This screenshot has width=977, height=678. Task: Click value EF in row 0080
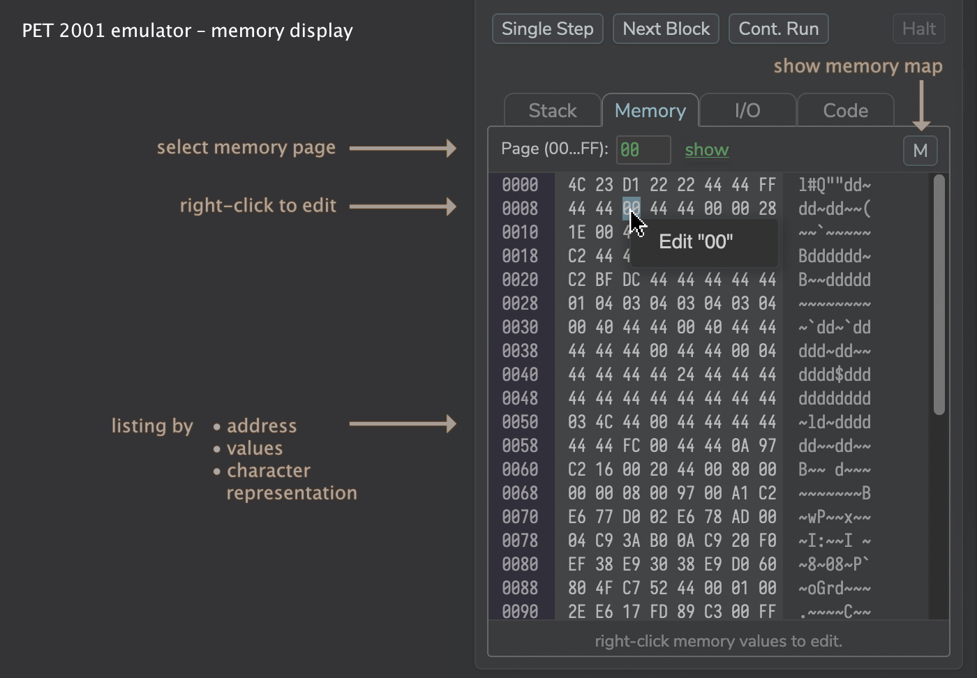tap(577, 564)
